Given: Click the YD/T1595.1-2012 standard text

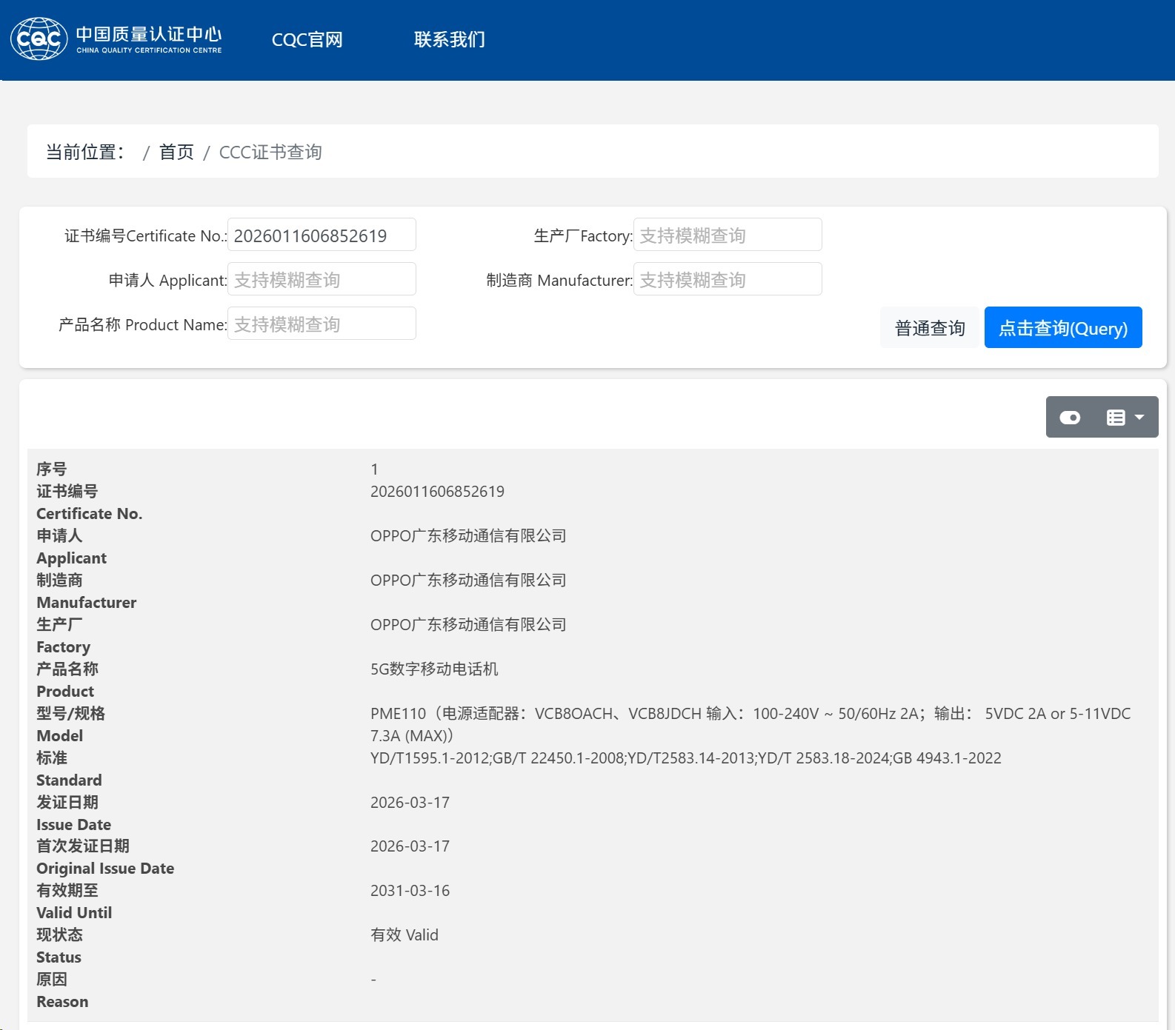Looking at the screenshot, I should (x=685, y=758).
